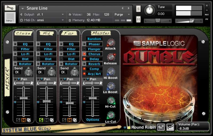Open graph chart icon near Round Robin

click(170, 127)
